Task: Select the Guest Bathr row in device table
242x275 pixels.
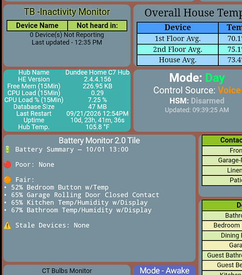Action: pyautogui.click(x=222, y=255)
